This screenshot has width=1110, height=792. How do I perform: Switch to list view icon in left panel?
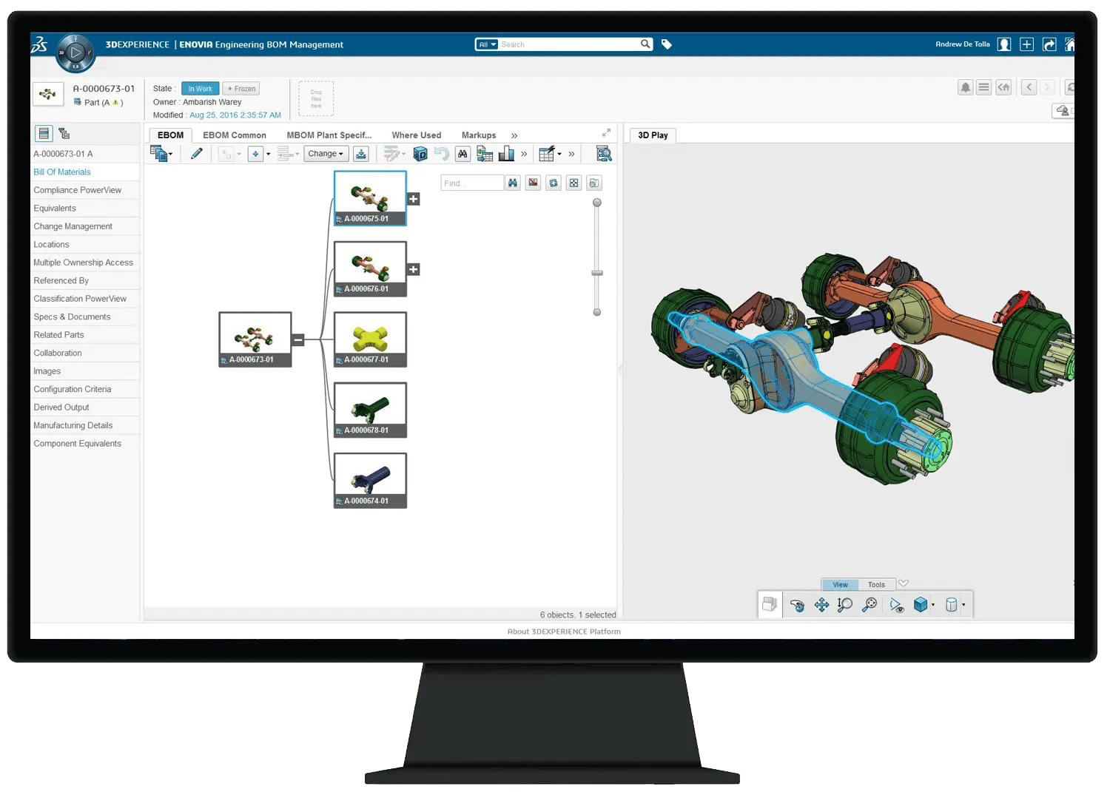click(x=44, y=133)
